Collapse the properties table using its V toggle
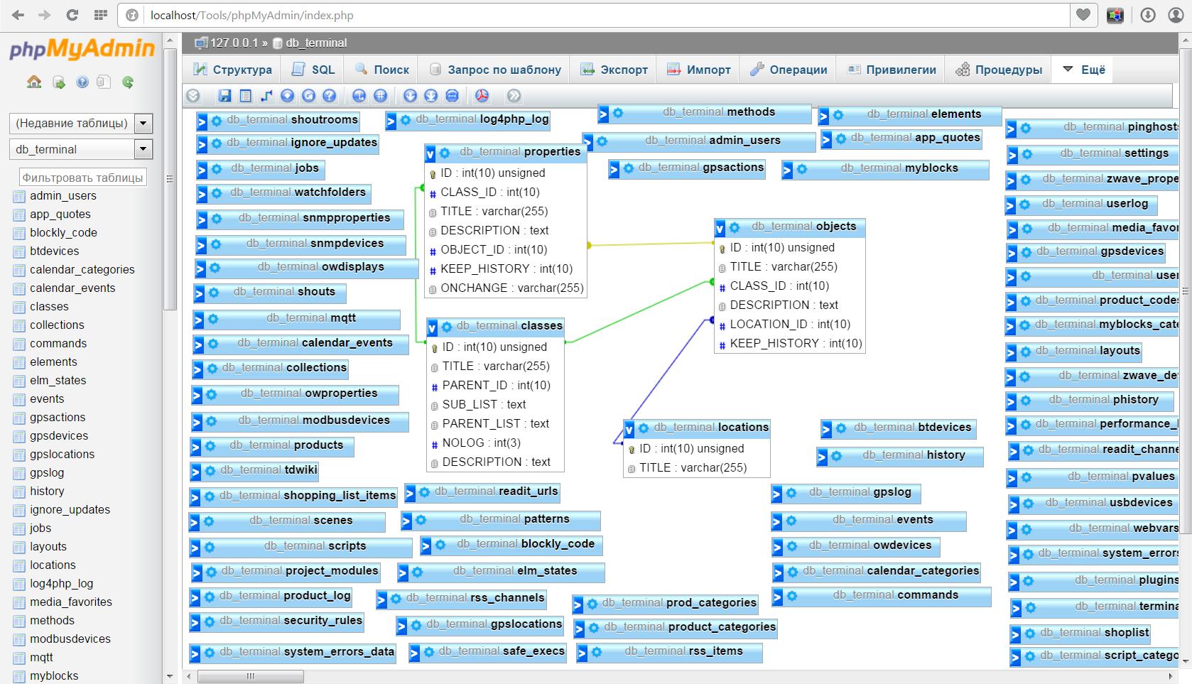Screen dimensions: 1192x684 coord(430,153)
